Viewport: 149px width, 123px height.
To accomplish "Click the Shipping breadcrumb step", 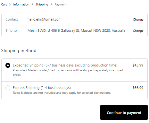I will click(x=42, y=4).
